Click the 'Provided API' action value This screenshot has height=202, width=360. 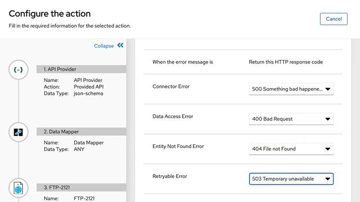89,87
